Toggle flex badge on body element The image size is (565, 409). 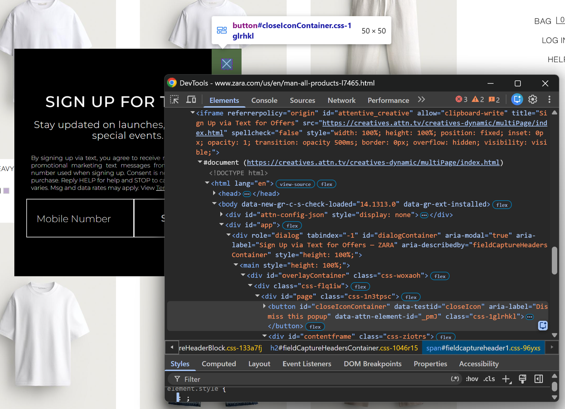click(502, 205)
